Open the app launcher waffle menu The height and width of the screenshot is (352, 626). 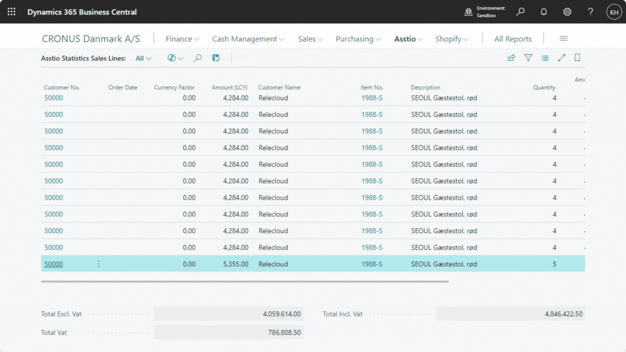click(x=11, y=12)
